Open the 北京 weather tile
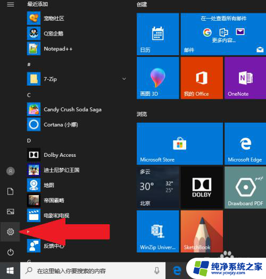Viewport: 266px width, 279px height. point(157,188)
